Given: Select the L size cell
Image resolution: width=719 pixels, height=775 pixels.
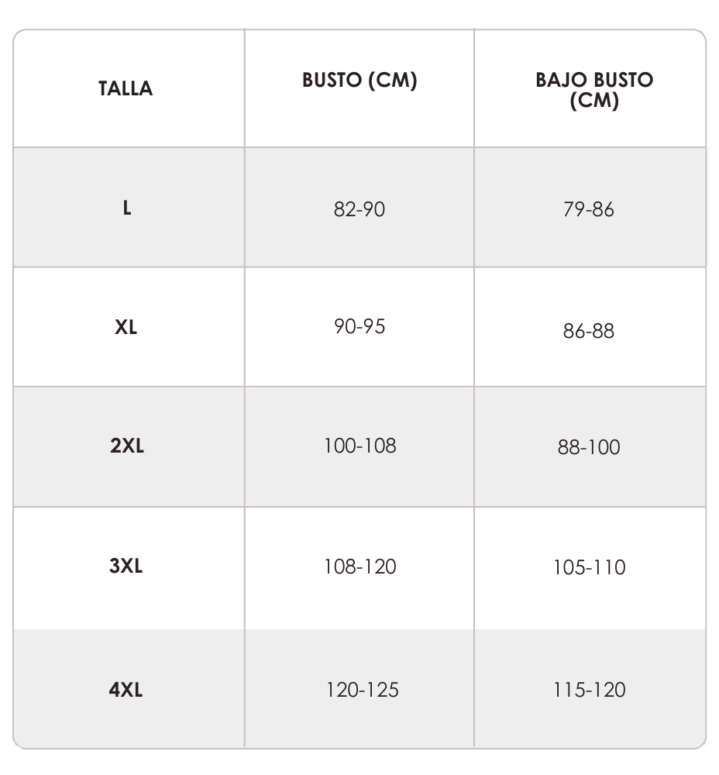Looking at the screenshot, I should 127,208.
